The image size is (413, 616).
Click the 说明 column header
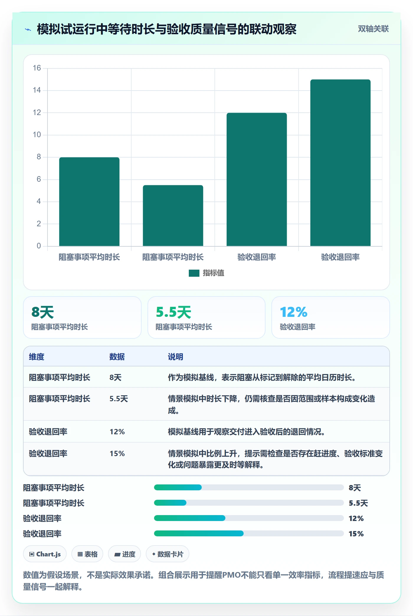[x=176, y=357]
